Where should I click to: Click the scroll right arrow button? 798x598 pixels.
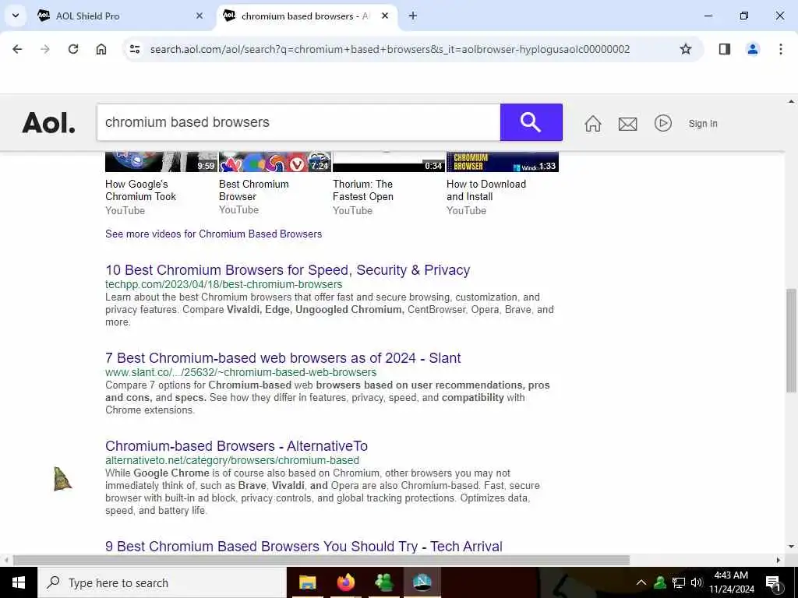(x=779, y=560)
